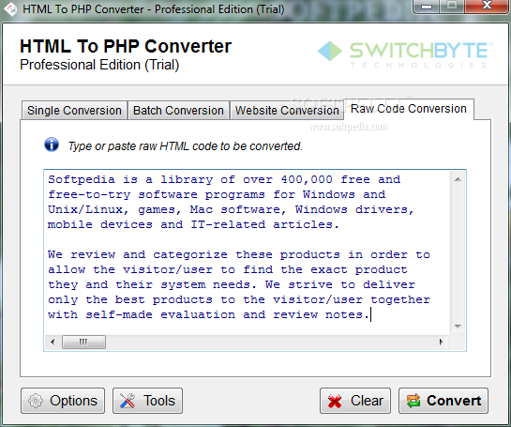
Task: Select the Website Conversion tab
Action: [x=287, y=110]
